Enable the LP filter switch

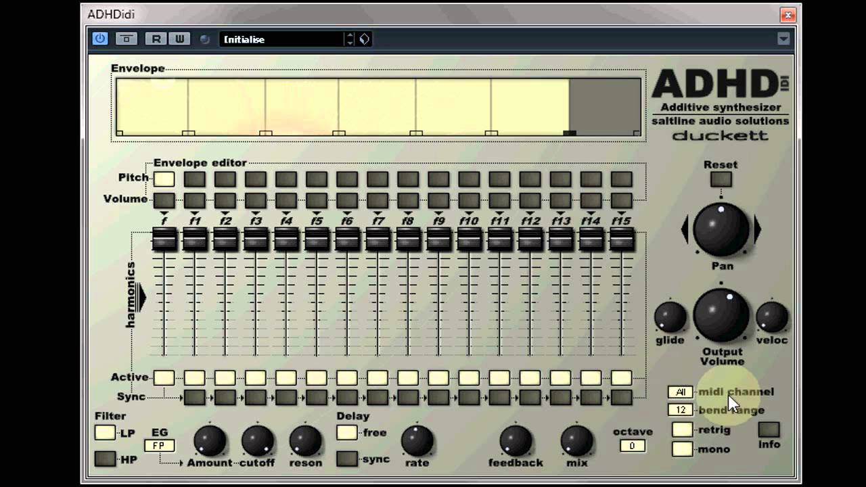point(105,433)
